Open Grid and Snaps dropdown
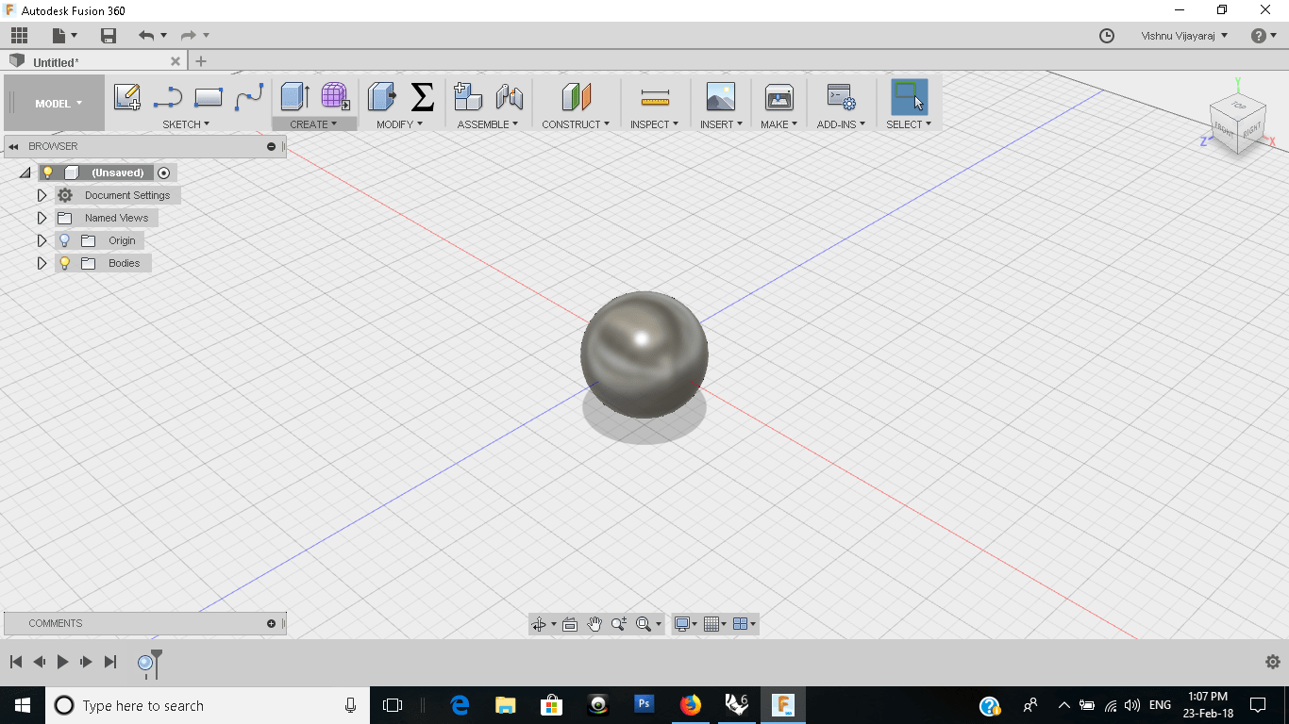Image resolution: width=1289 pixels, height=724 pixels. tap(715, 624)
